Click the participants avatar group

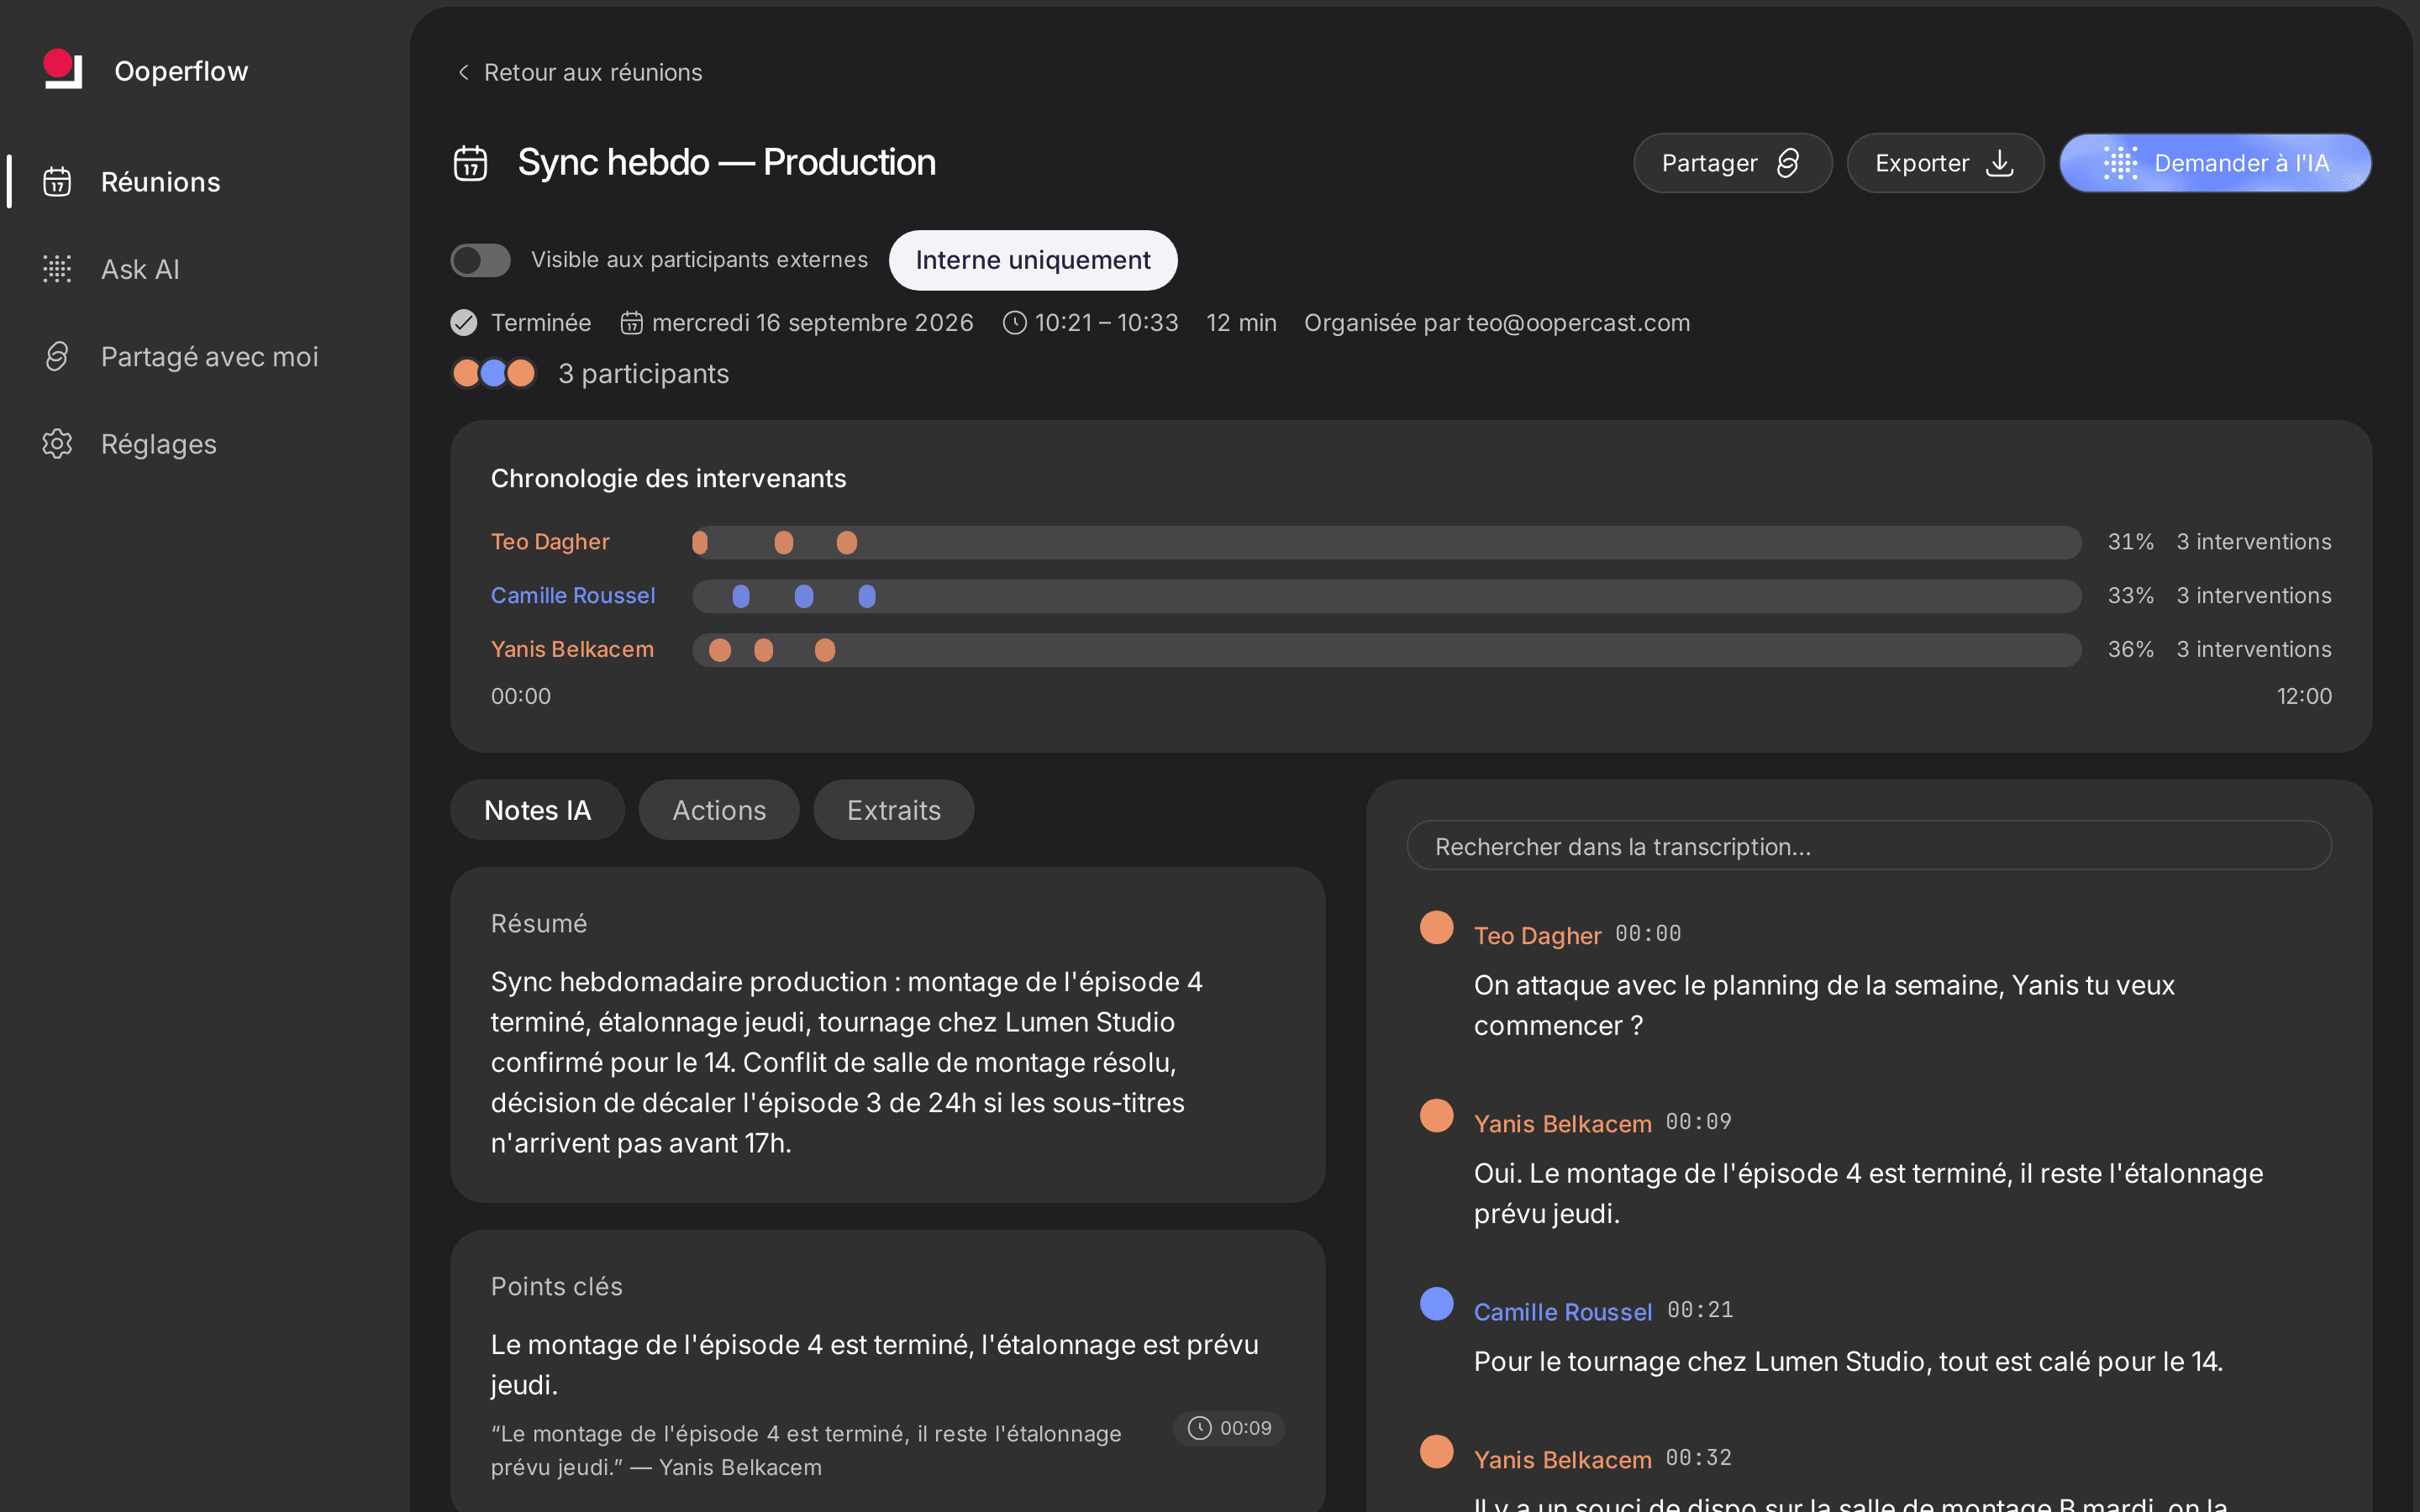[x=494, y=373]
